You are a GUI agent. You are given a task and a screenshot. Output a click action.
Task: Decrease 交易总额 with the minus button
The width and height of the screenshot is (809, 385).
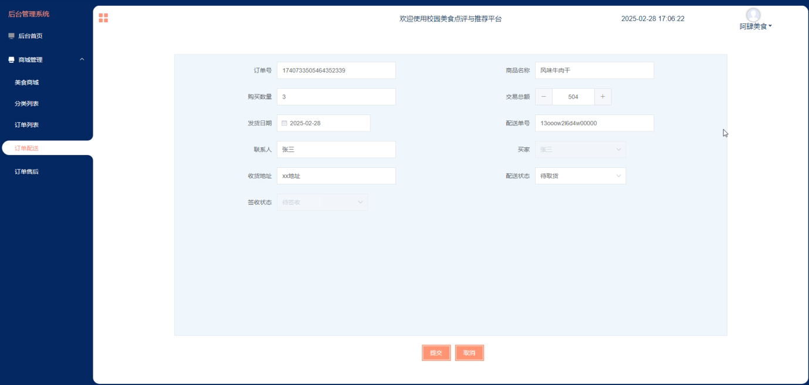coord(544,97)
